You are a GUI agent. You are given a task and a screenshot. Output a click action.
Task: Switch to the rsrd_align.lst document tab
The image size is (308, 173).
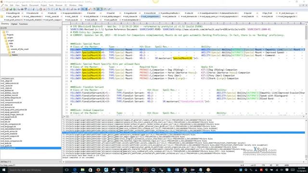(13, 17)
